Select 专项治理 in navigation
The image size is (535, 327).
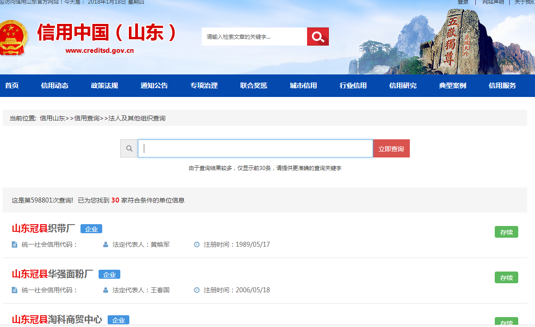pos(204,85)
